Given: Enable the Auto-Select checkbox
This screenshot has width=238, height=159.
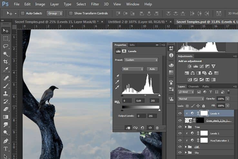Looking at the screenshot, I should 23,13.
